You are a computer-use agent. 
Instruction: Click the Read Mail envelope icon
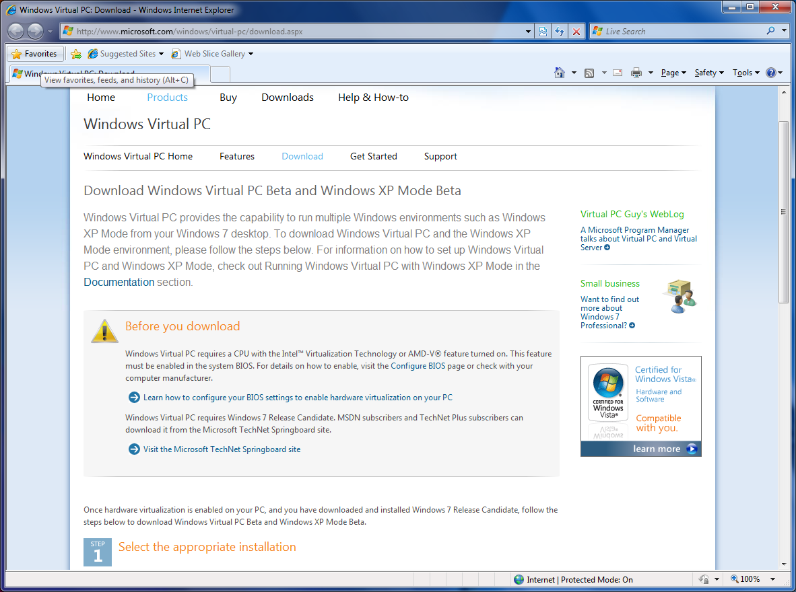pyautogui.click(x=618, y=73)
